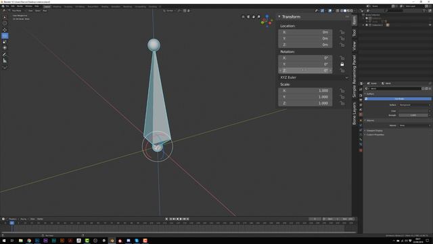Toggle lock for Scale Y
433x244 pixels.
click(x=342, y=97)
